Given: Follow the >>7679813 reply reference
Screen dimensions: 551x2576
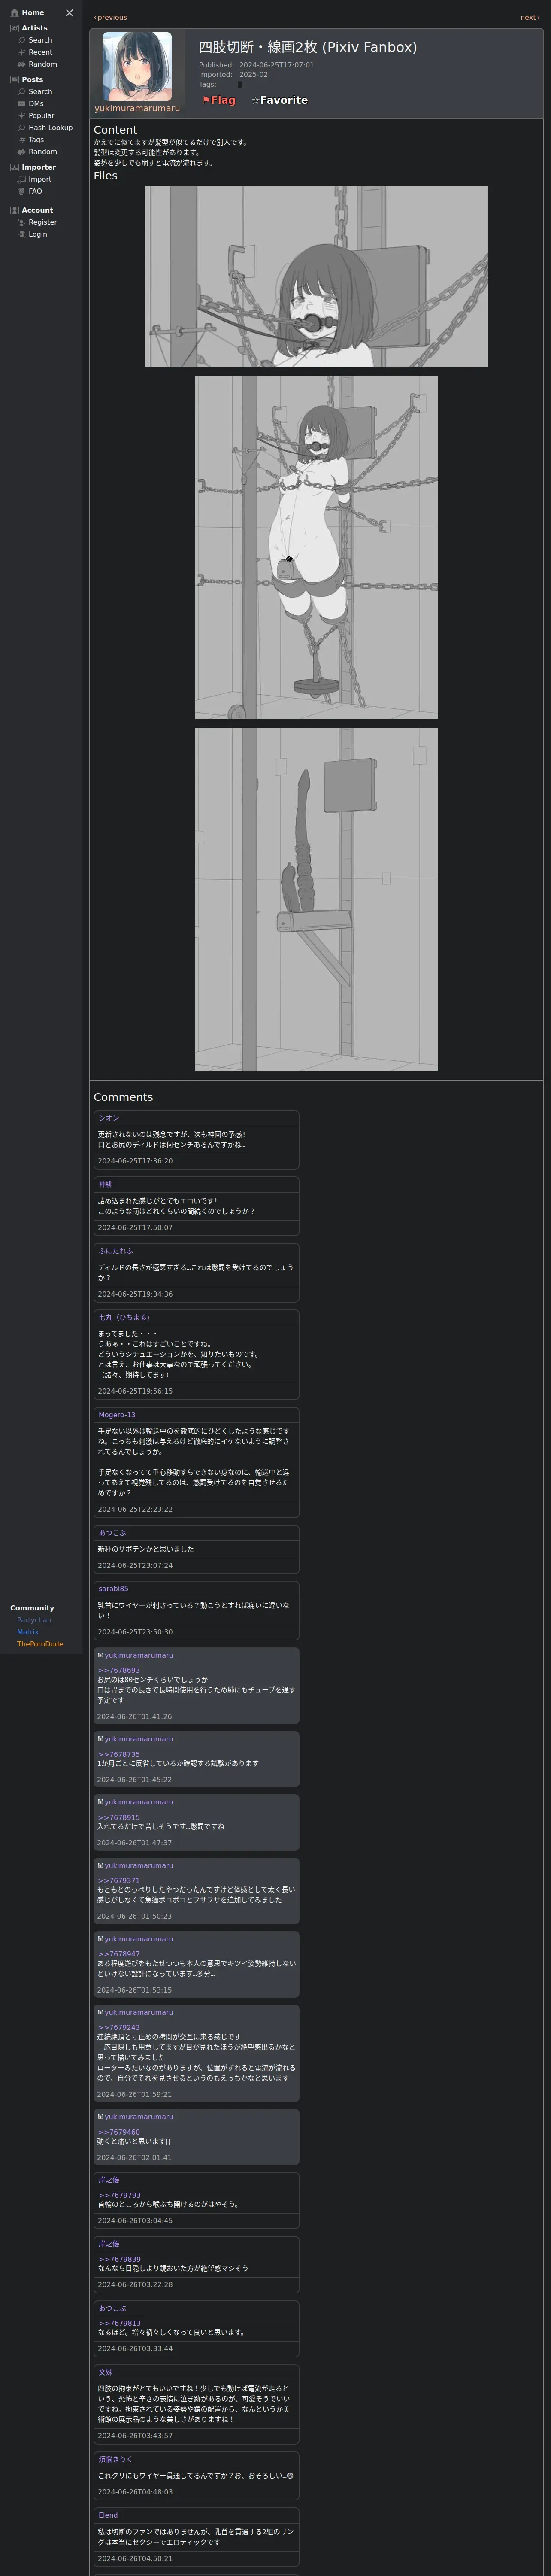Looking at the screenshot, I should coord(119,2323).
